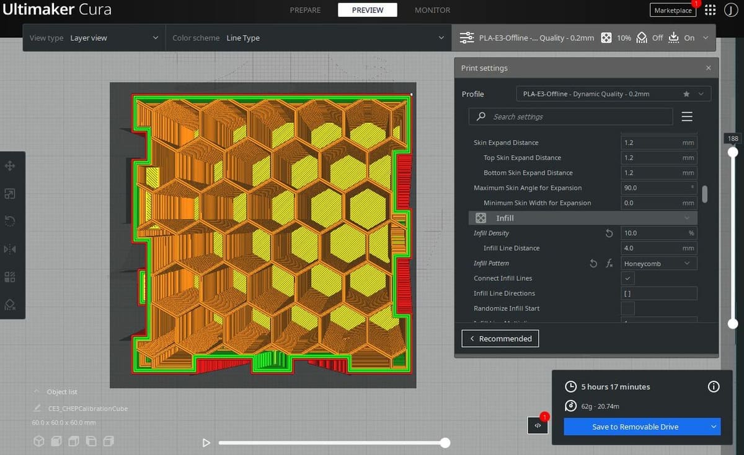Click the Maximum Skin Angle for Expansion field
The height and width of the screenshot is (455, 744).
tap(659, 188)
